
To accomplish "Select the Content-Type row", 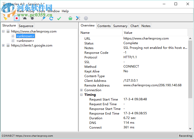I will [x=134, y=76].
